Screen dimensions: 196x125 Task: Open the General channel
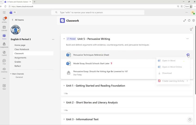tap(19, 77)
